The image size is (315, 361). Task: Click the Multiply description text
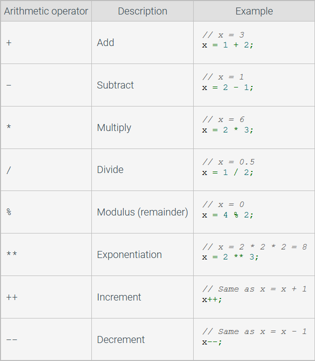pyautogui.click(x=114, y=128)
